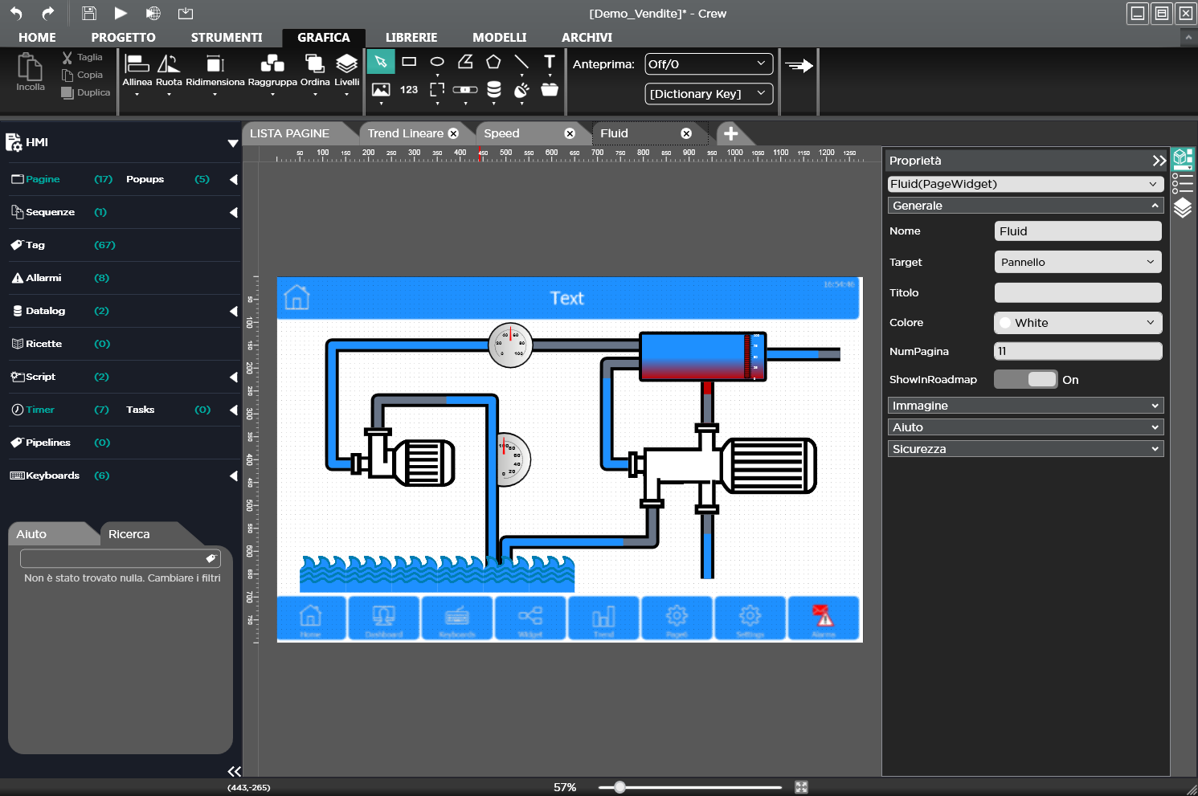
Task: Click the Incolla paste button
Action: pyautogui.click(x=31, y=72)
